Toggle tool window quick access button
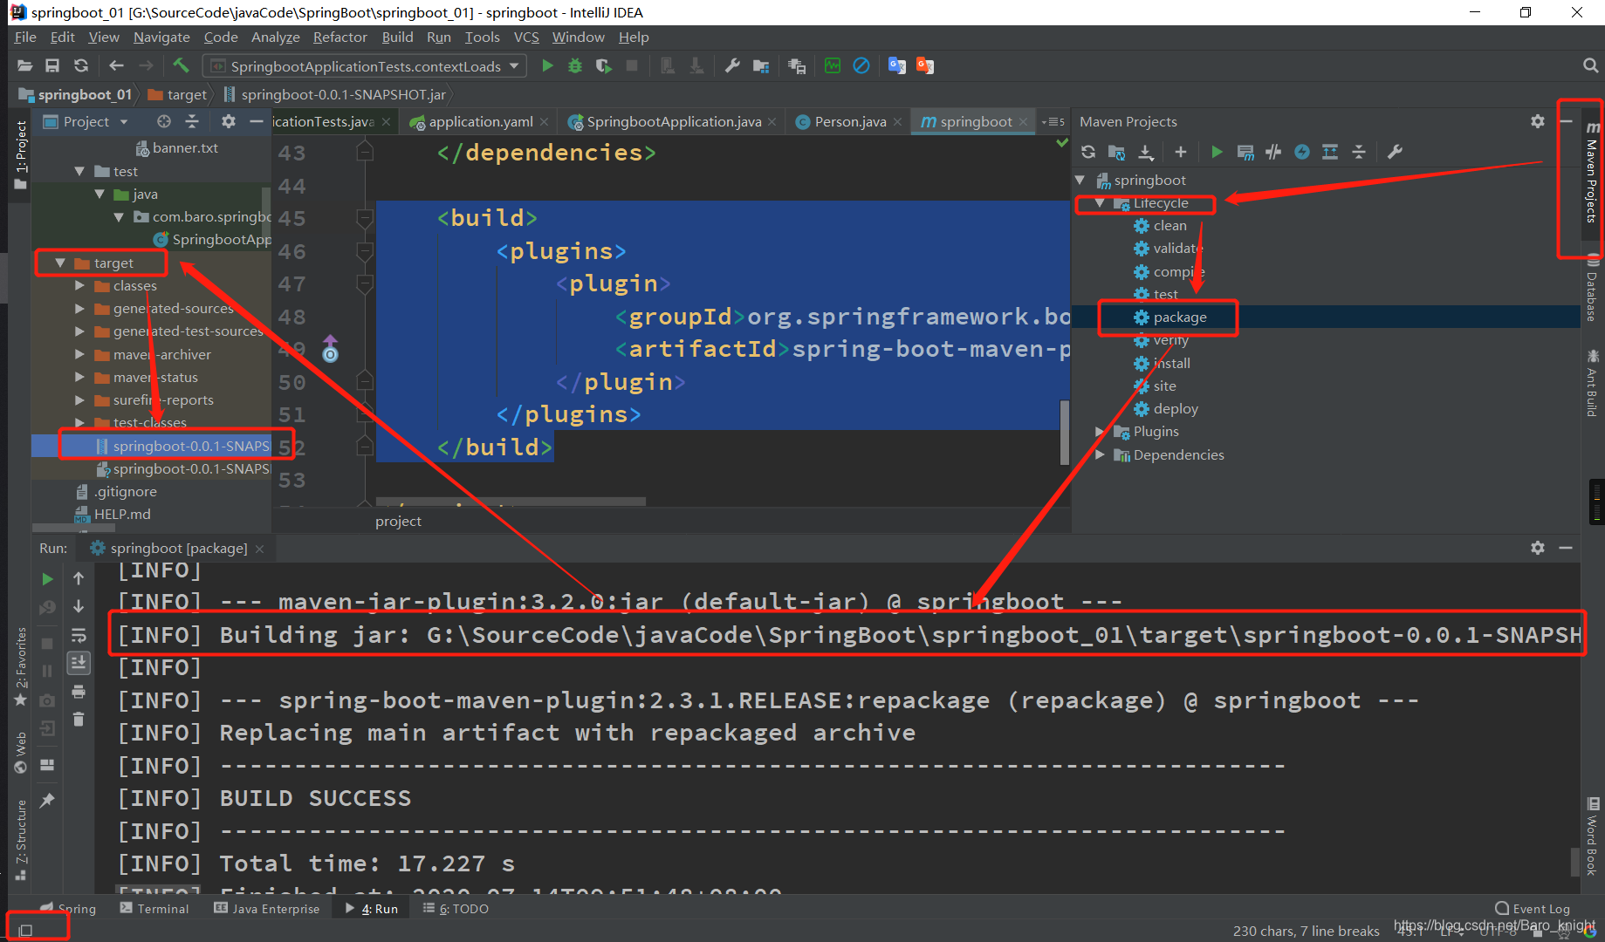Image resolution: width=1605 pixels, height=942 pixels. (26, 931)
